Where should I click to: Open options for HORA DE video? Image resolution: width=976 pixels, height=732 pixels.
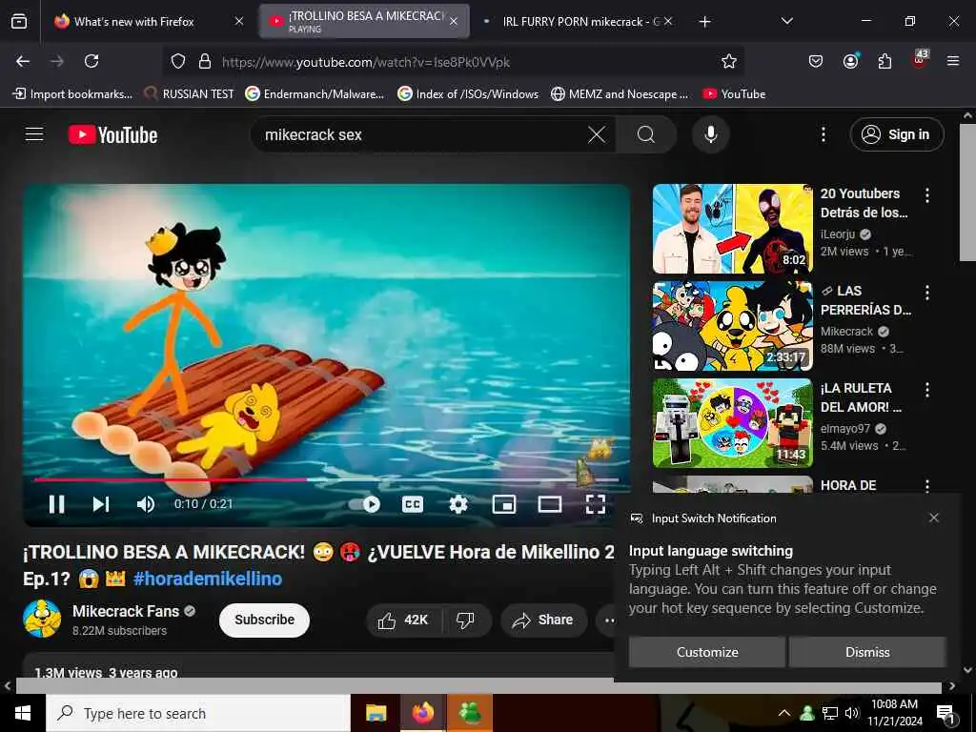point(926,485)
